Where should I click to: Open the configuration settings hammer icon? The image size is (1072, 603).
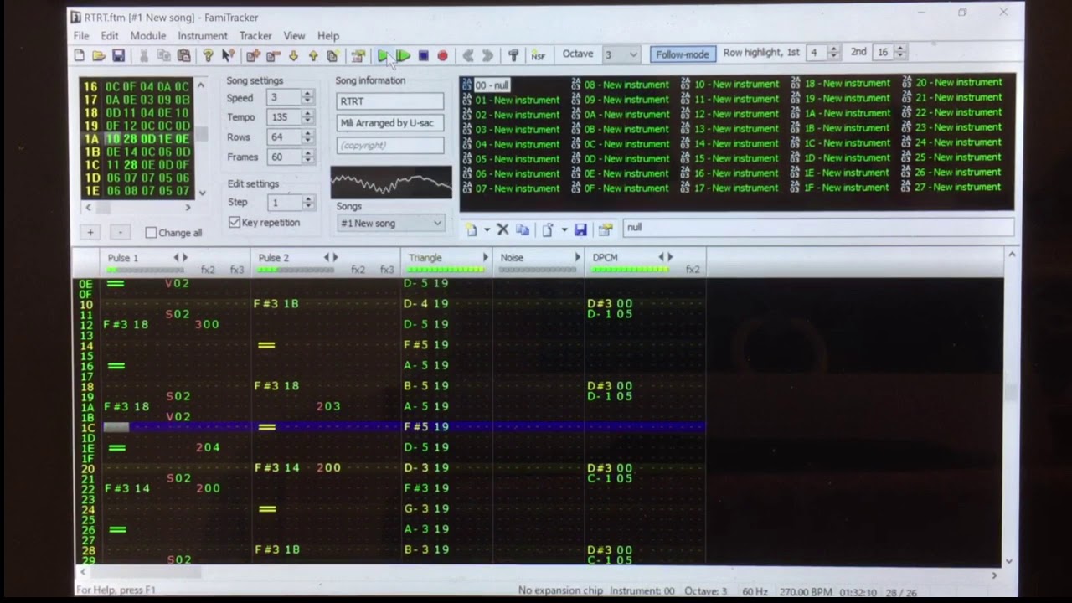click(x=513, y=55)
